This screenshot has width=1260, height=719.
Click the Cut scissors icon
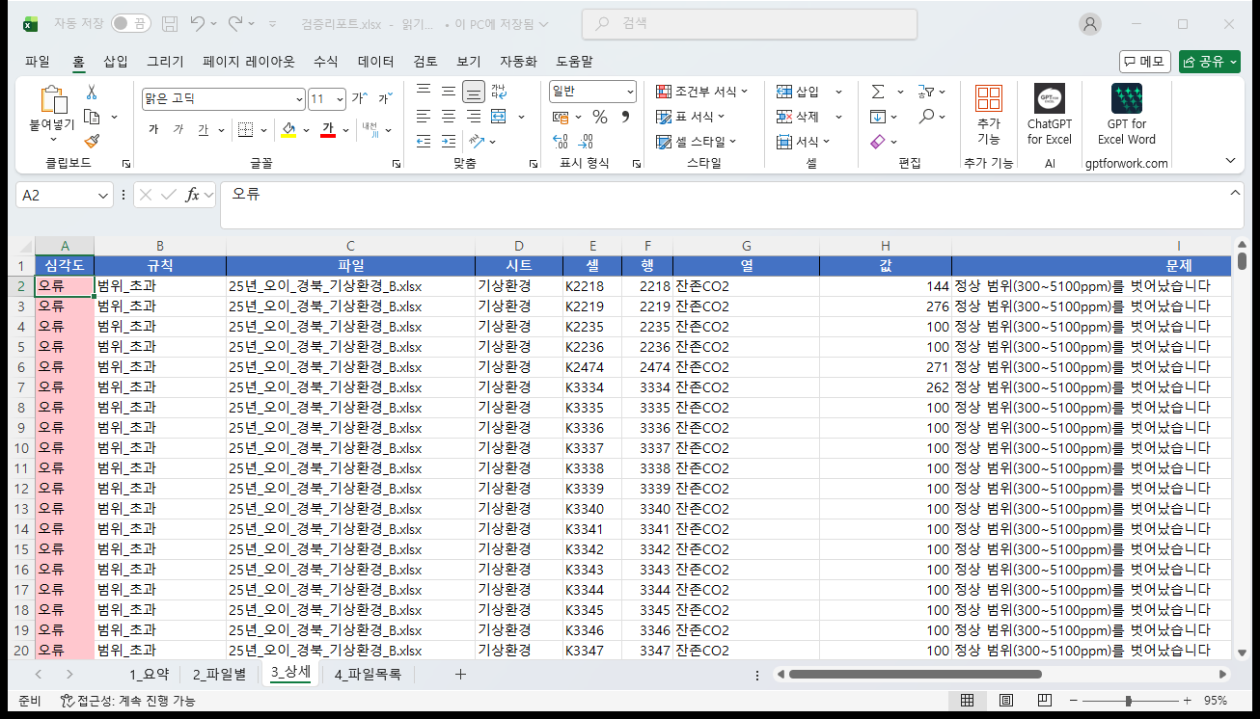(92, 93)
